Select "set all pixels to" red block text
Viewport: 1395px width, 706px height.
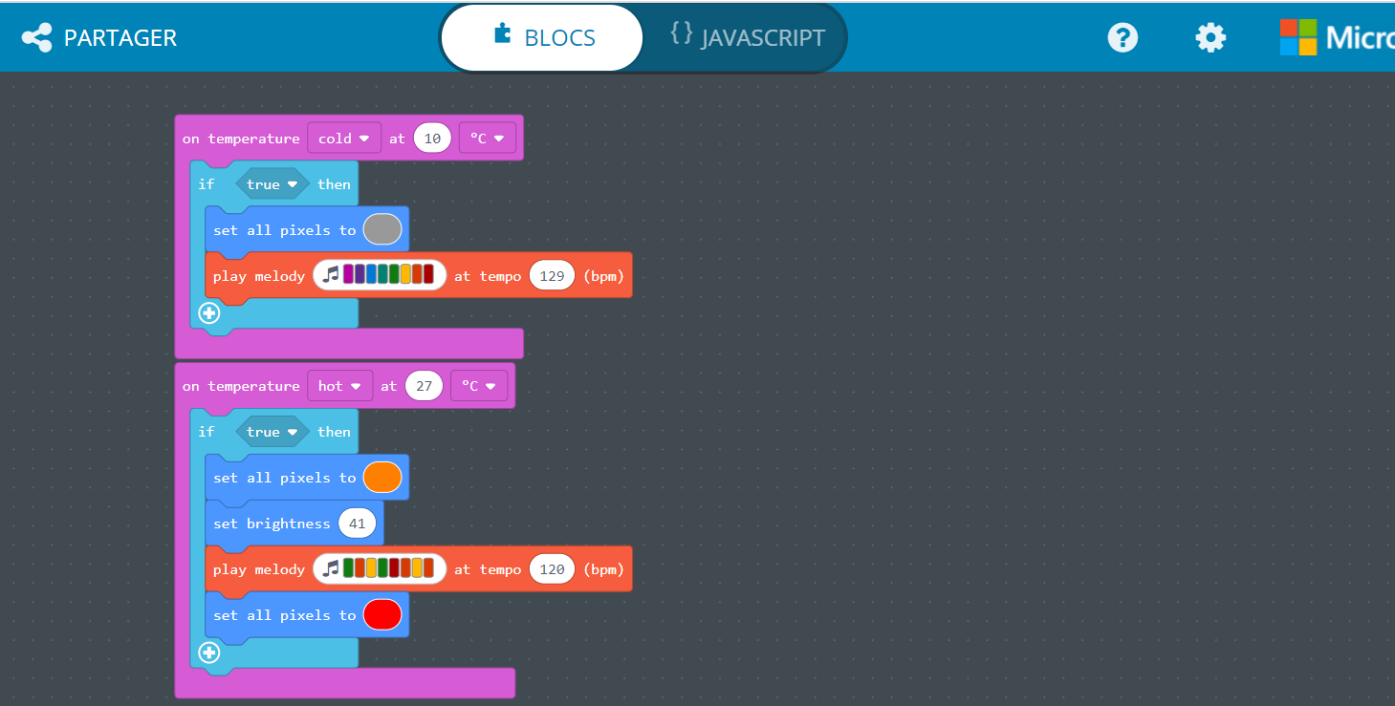pyautogui.click(x=284, y=615)
